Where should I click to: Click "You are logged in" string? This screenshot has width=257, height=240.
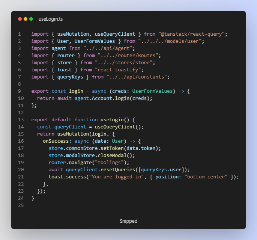(116, 177)
